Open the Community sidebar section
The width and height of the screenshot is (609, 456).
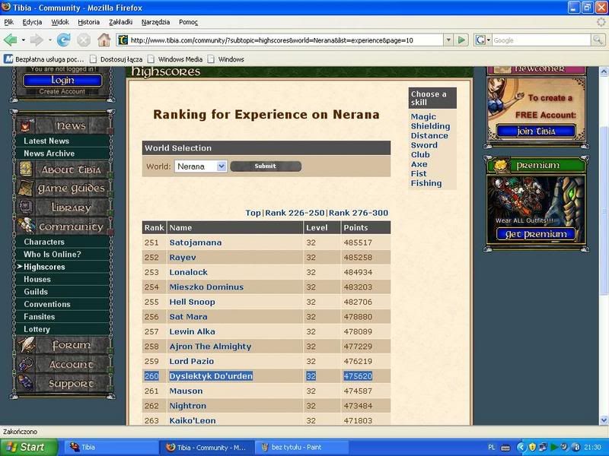point(63,226)
